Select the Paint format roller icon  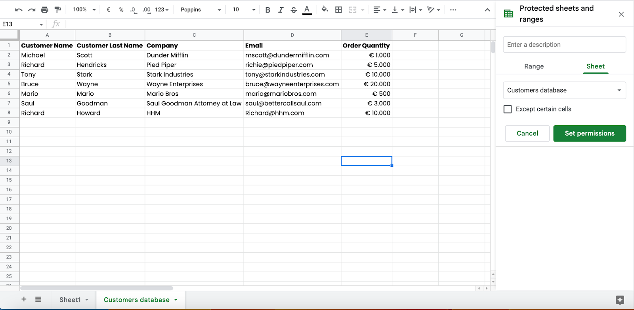tap(58, 10)
